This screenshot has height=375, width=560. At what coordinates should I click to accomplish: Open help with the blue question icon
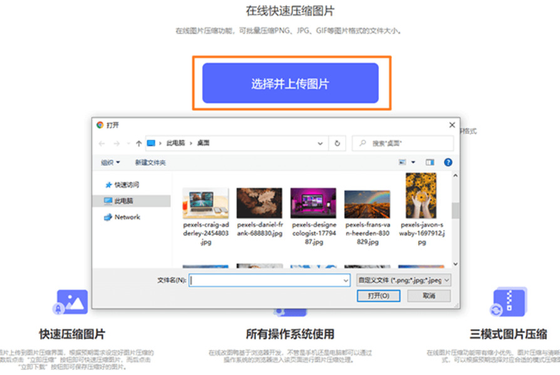[448, 162]
